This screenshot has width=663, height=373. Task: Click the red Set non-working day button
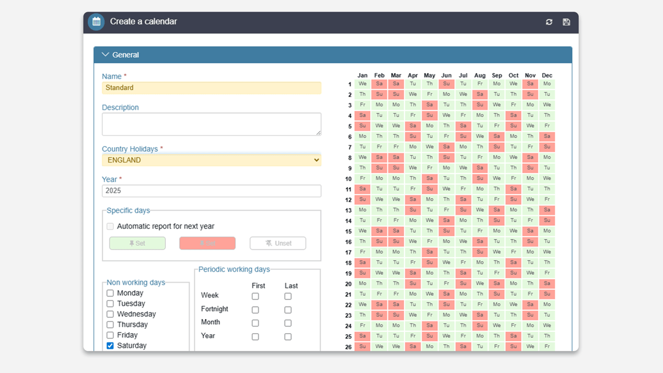pyautogui.click(x=207, y=244)
